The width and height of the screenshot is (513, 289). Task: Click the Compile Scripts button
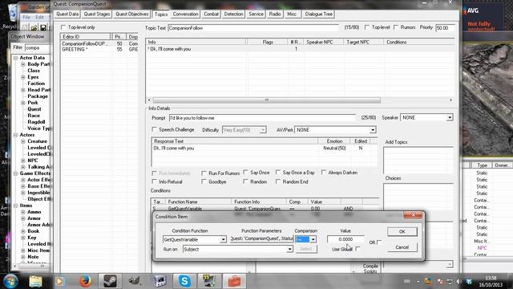point(370,268)
